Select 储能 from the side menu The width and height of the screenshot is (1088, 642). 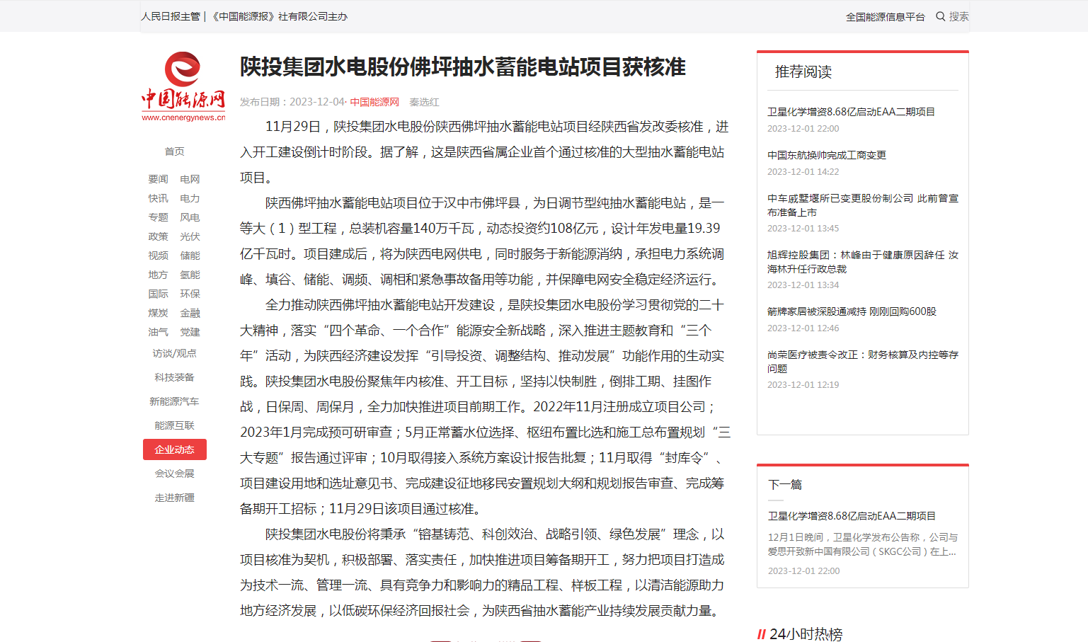point(190,256)
